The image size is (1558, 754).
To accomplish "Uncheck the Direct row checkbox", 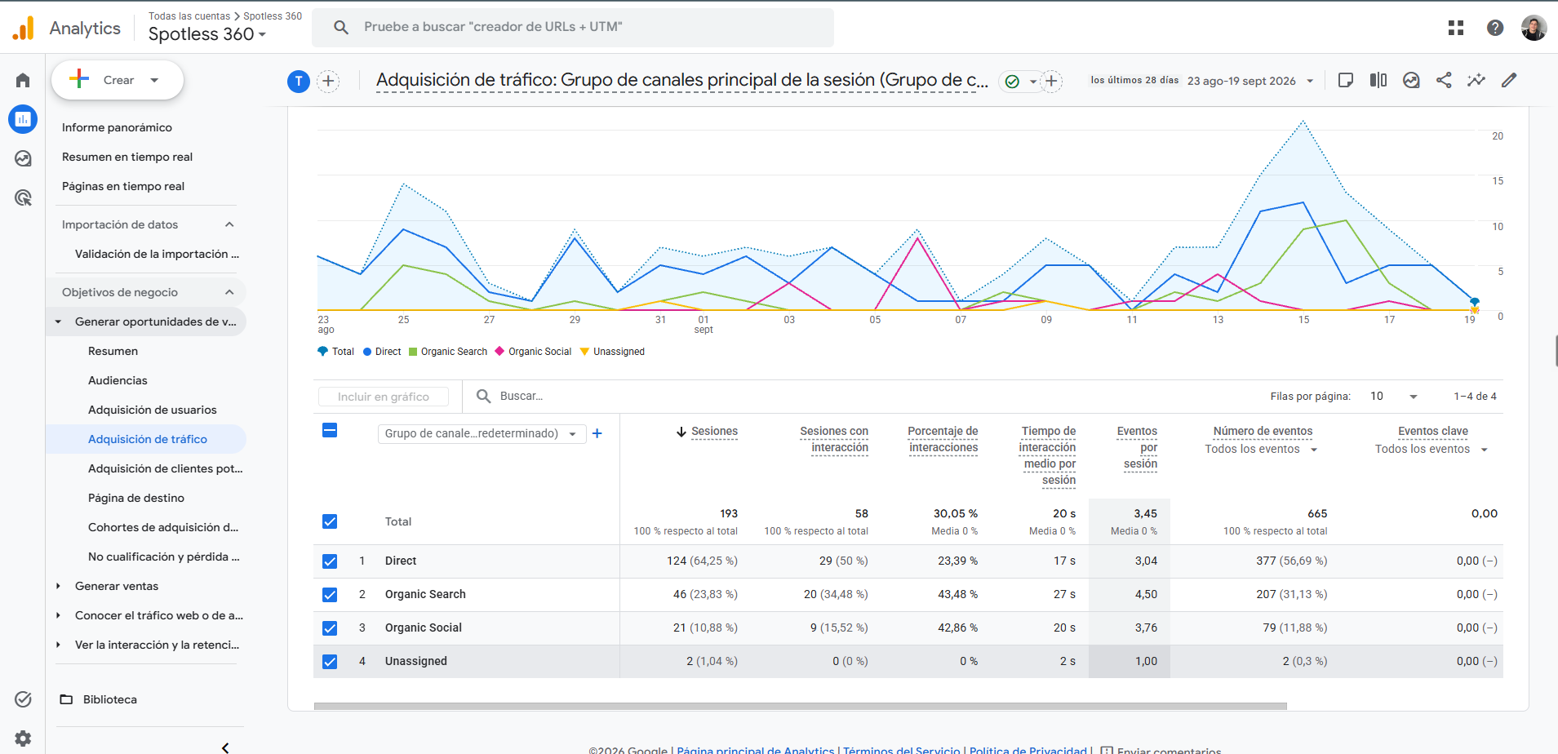I will [330, 561].
